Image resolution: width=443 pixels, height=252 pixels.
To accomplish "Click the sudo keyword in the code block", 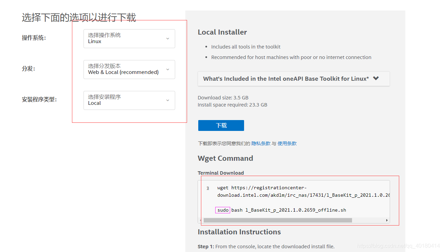I will (223, 210).
